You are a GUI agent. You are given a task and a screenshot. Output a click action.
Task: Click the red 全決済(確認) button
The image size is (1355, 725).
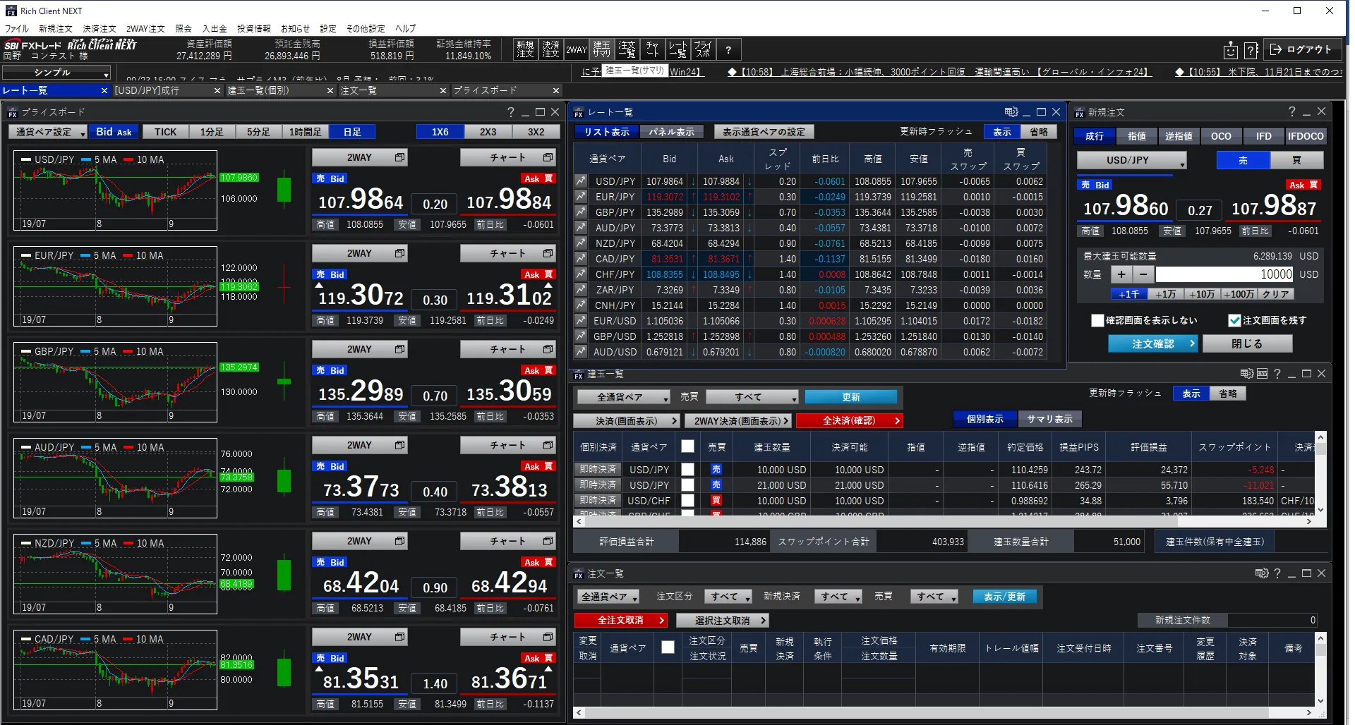pos(850,421)
